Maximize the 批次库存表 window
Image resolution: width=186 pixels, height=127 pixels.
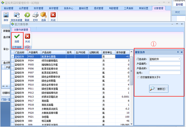177,24
